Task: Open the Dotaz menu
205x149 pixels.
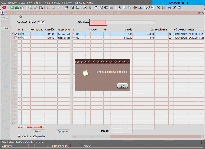Action: pyautogui.click(x=22, y=3)
